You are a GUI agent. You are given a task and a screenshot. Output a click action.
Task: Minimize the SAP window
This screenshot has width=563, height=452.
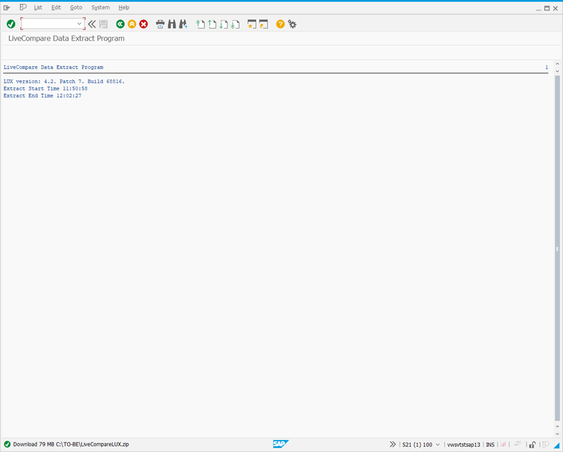pyautogui.click(x=538, y=8)
